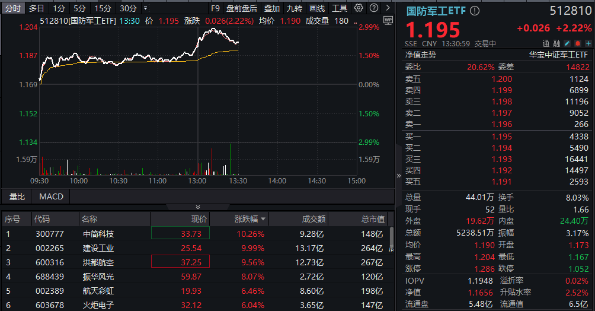The image size is (595, 311).
Task: Click the 通 badge
Action: (x=546, y=43)
